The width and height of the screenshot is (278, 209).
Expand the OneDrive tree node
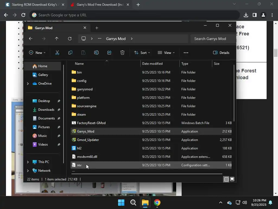(x=28, y=84)
